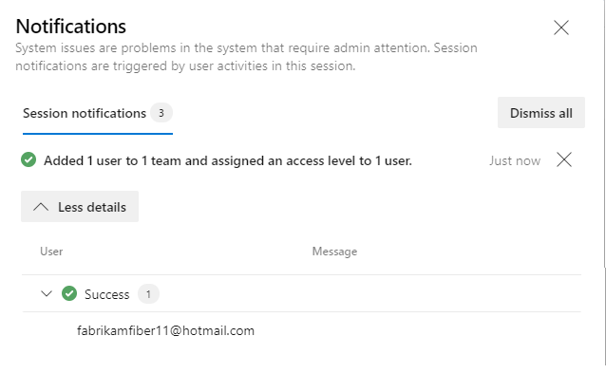Image resolution: width=606 pixels, height=392 pixels.
Task: Select the Session notifications tab
Action: (x=85, y=113)
